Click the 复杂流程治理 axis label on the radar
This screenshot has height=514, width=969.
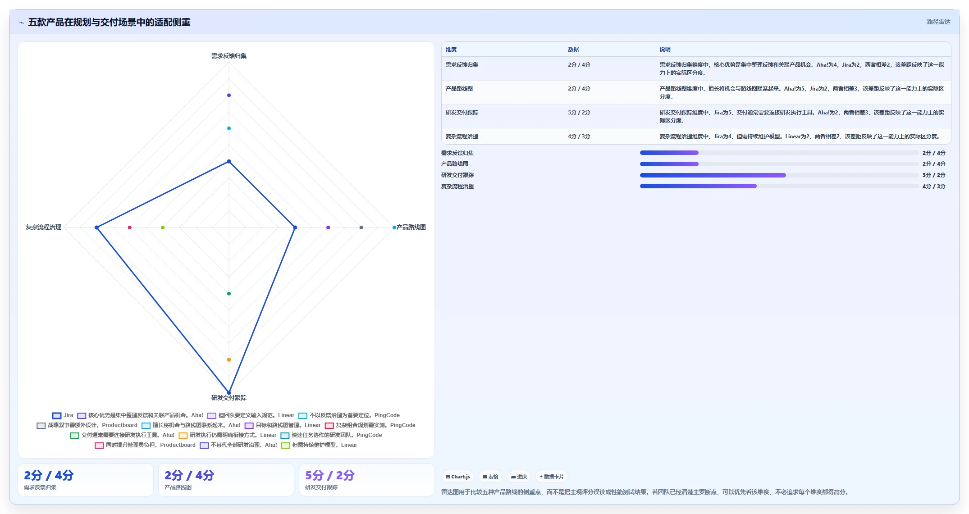pyautogui.click(x=44, y=227)
